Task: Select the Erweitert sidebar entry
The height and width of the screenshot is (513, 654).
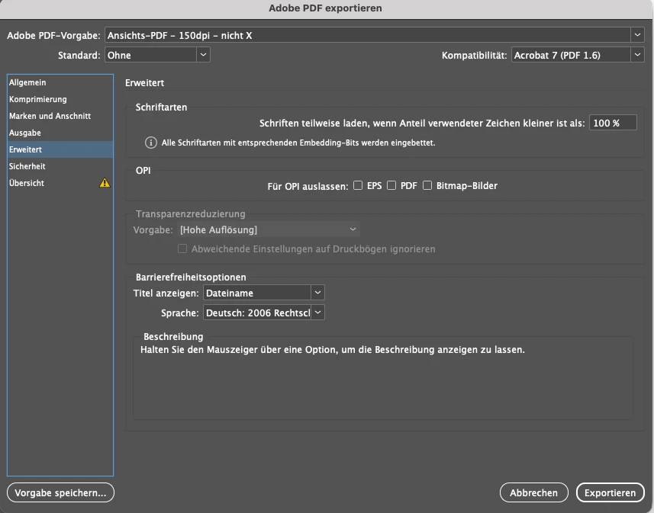Action: [x=60, y=149]
